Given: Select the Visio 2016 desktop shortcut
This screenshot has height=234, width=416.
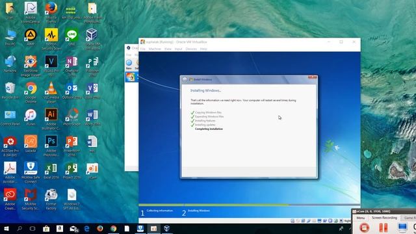Looking at the screenshot, I should click(92, 91).
